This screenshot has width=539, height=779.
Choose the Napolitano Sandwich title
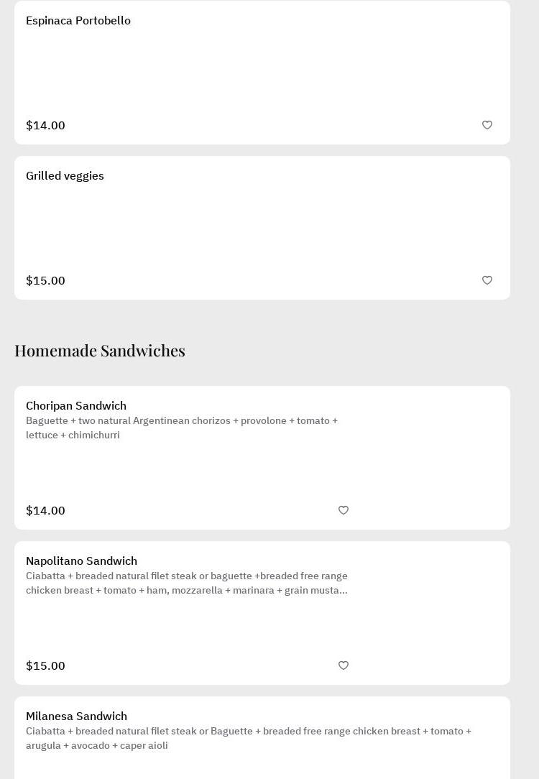point(81,561)
